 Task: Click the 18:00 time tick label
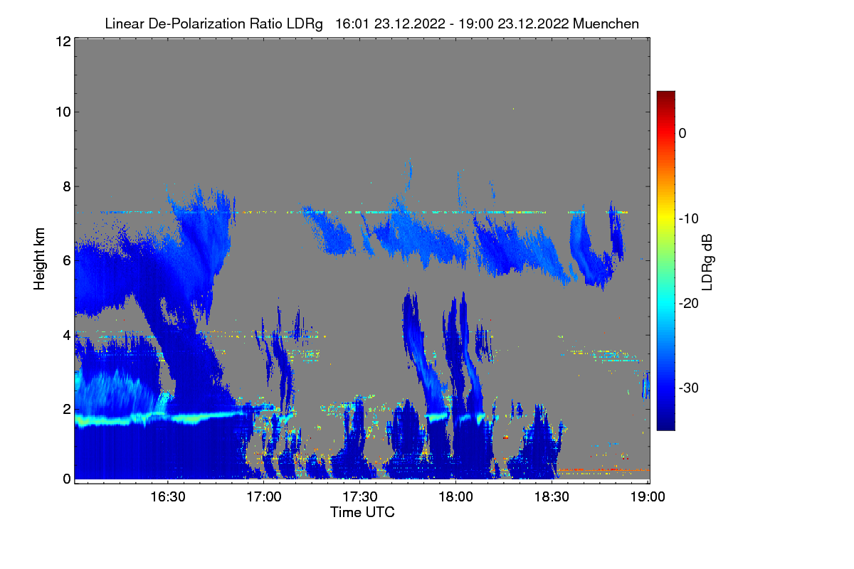coord(455,496)
